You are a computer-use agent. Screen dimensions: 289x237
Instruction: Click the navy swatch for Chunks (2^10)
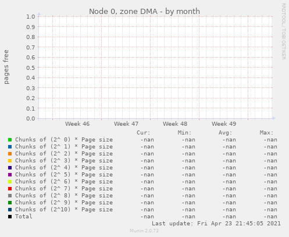coord(10,210)
